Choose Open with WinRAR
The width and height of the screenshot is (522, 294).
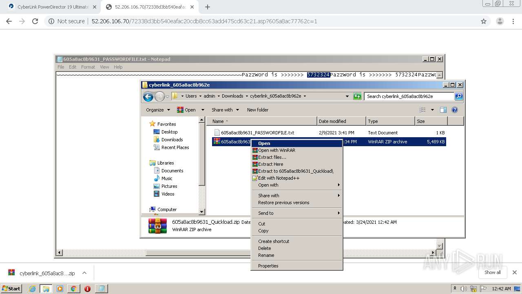point(296,150)
